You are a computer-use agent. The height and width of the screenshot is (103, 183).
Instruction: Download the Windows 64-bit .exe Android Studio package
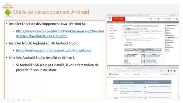click(x=131, y=86)
